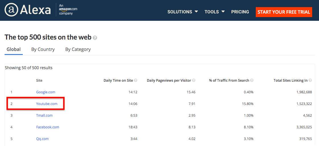Open help icon beside top 500 sites heading
319x146 pixels.
(95, 38)
